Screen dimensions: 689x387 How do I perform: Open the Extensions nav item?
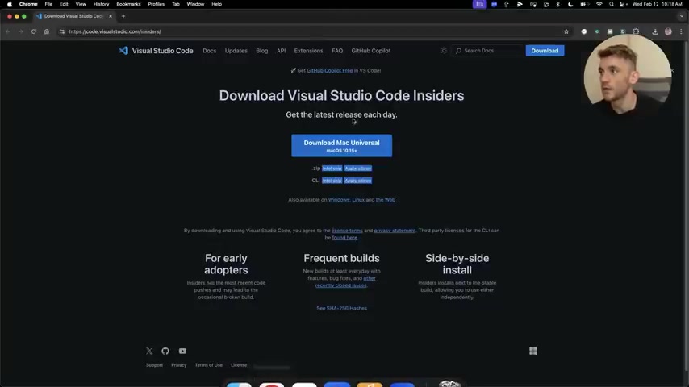[x=308, y=51]
